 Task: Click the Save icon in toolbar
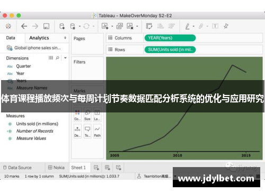[x=46, y=26]
